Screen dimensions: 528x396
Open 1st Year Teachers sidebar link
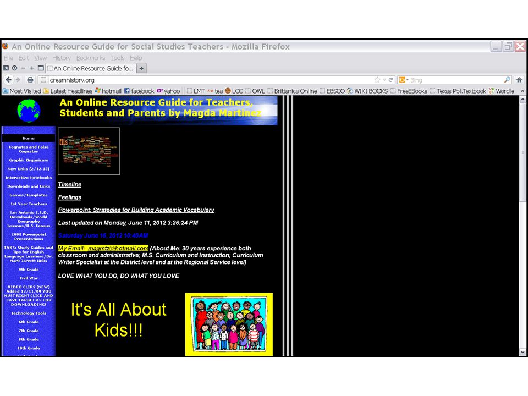(x=29, y=204)
